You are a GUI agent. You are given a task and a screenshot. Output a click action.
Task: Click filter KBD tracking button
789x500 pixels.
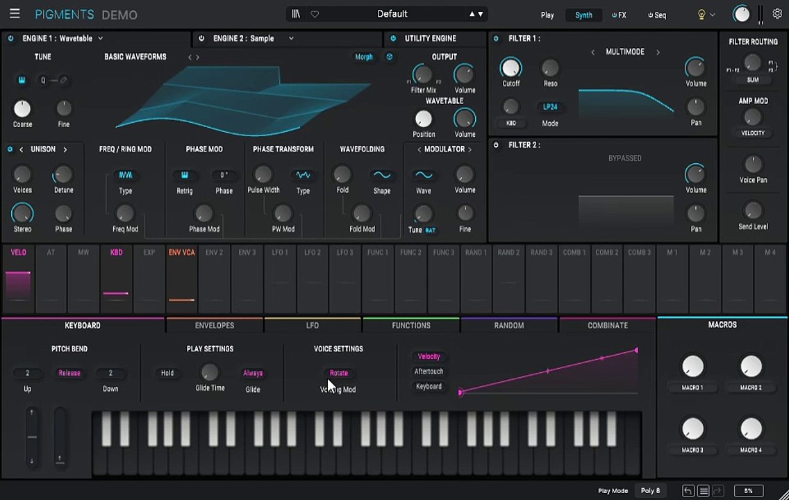pos(510,123)
